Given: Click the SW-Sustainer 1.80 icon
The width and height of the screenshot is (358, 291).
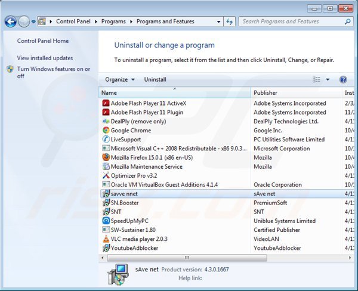Looking at the screenshot, I should point(106,230).
